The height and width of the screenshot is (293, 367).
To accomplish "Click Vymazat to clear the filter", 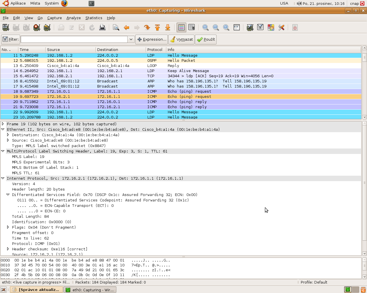I will (x=181, y=39).
